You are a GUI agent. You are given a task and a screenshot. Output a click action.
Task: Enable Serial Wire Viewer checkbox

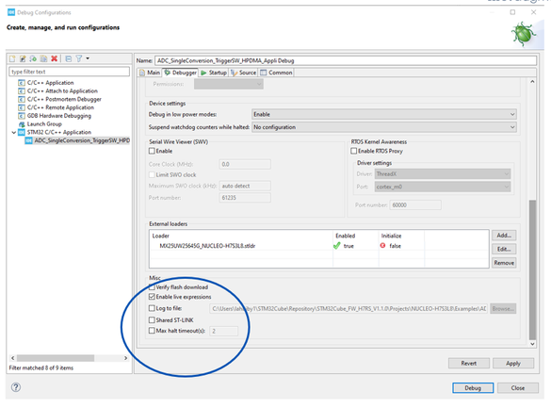point(152,151)
